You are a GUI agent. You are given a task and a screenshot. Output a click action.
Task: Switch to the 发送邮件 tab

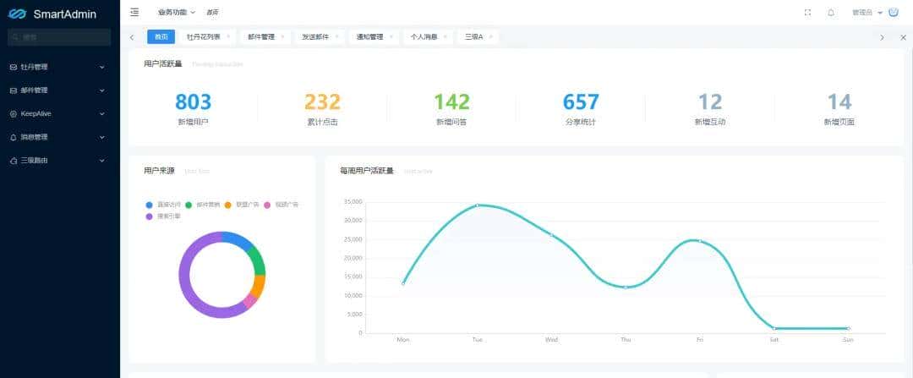pos(315,36)
